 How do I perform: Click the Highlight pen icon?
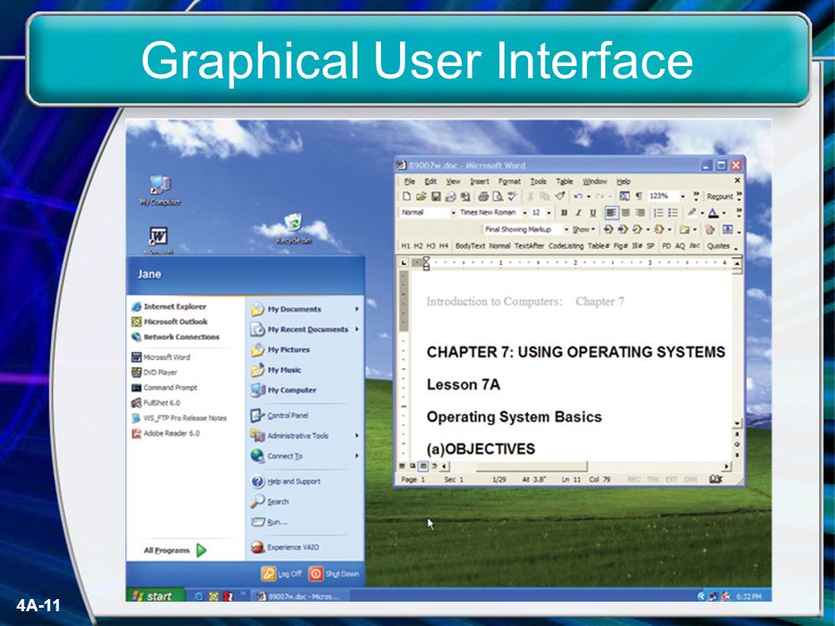coord(691,213)
